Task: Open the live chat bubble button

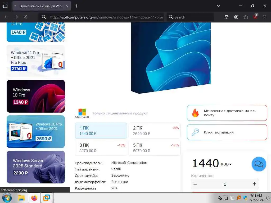Action: [x=259, y=164]
